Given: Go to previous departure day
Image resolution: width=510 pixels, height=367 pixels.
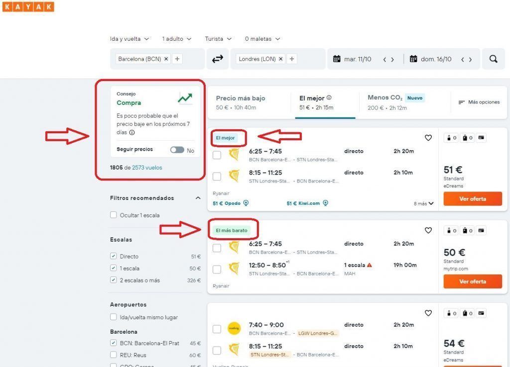Looking at the screenshot, I should (384, 60).
